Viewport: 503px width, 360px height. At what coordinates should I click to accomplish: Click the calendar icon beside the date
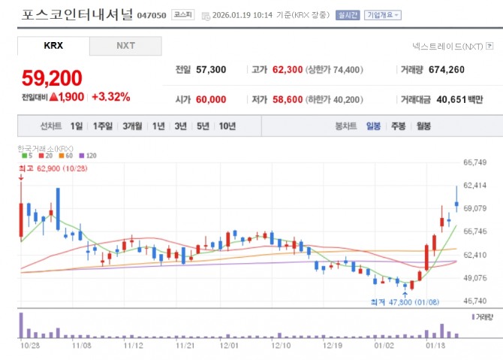[x=206, y=16]
